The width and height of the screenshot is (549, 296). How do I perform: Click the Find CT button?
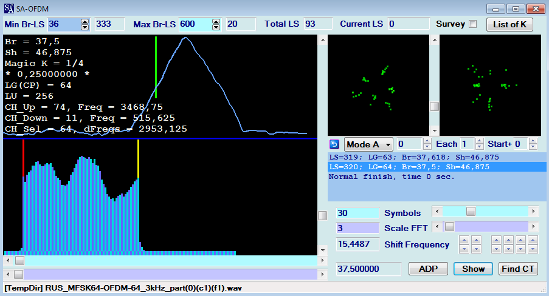(518, 269)
